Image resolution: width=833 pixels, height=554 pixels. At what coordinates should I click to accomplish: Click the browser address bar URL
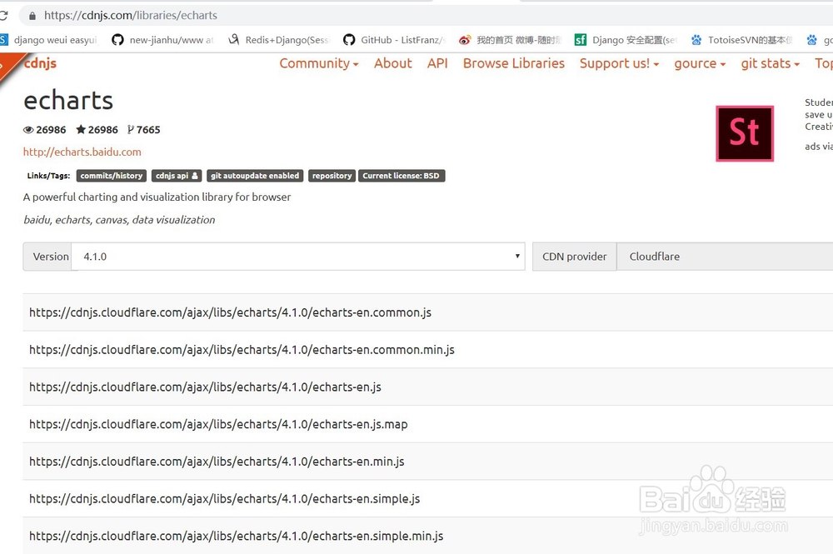tap(131, 15)
